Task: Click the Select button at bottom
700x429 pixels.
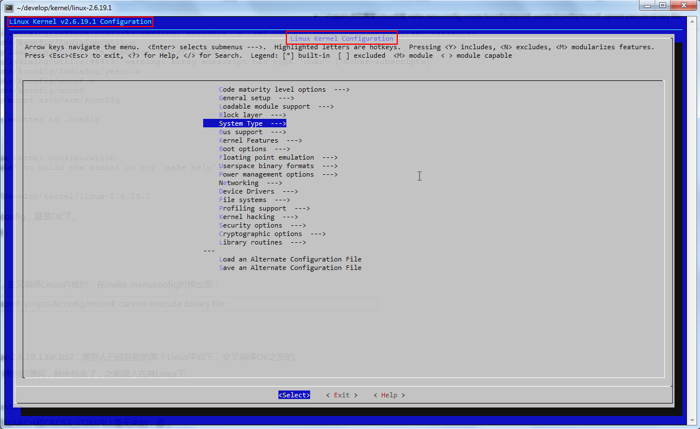Action: click(x=294, y=395)
